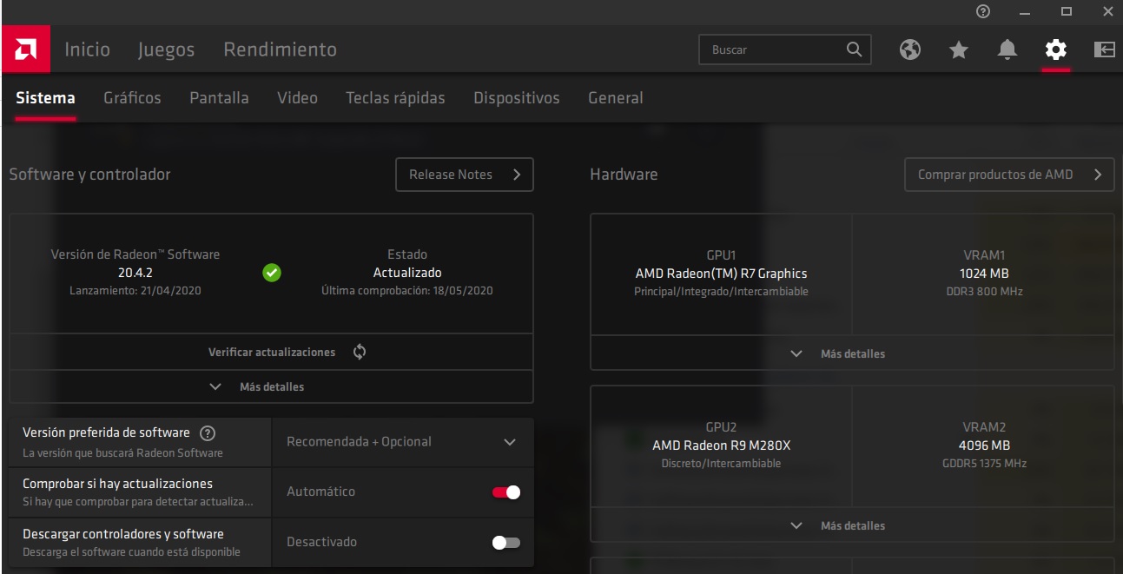The width and height of the screenshot is (1123, 574).
Task: Click the 4096 MB VRAM2 value
Action: [983, 445]
